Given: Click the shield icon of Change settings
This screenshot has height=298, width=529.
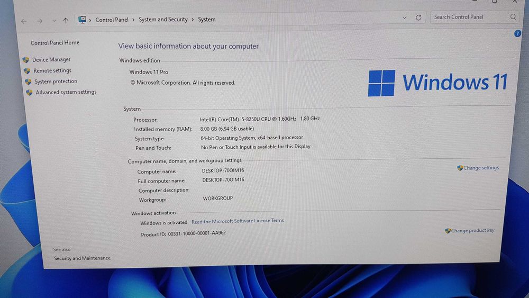Looking at the screenshot, I should 460,168.
